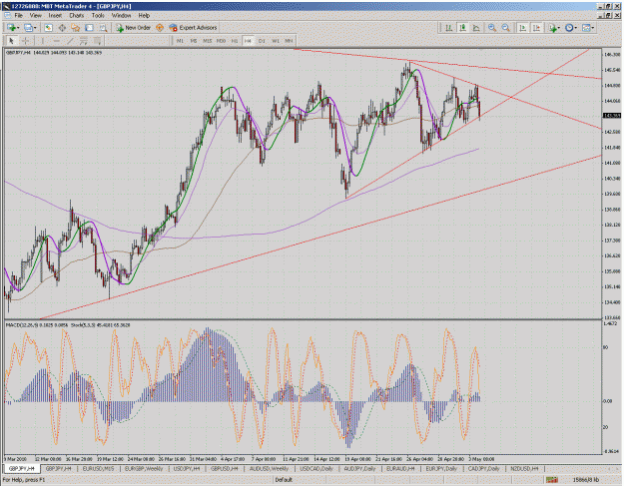Open the Strategy Tester icon
This screenshot has width=624, height=486.
tap(103, 27)
